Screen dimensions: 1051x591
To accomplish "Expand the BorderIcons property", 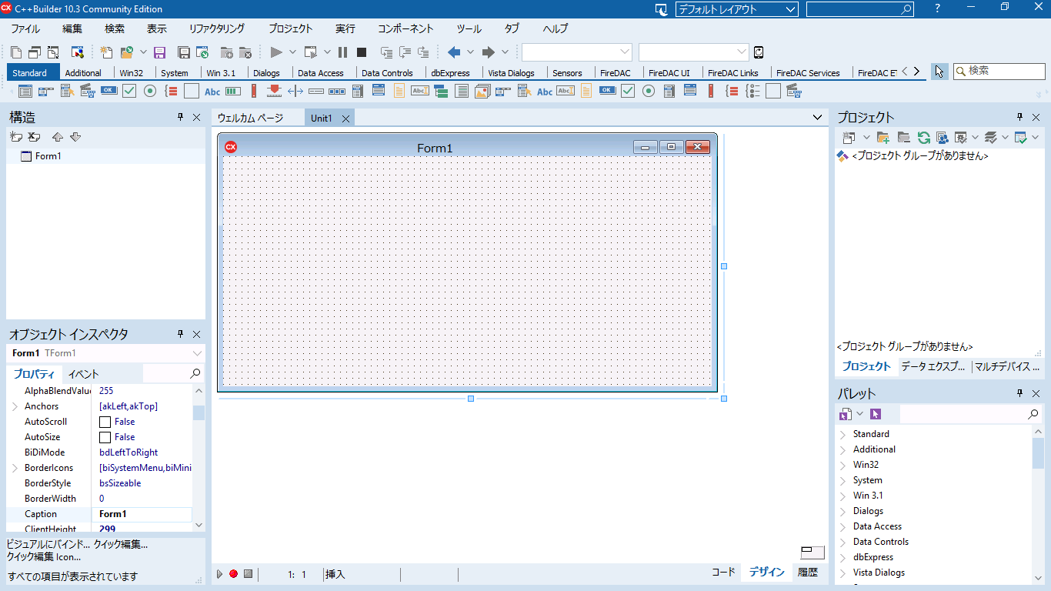I will click(15, 468).
